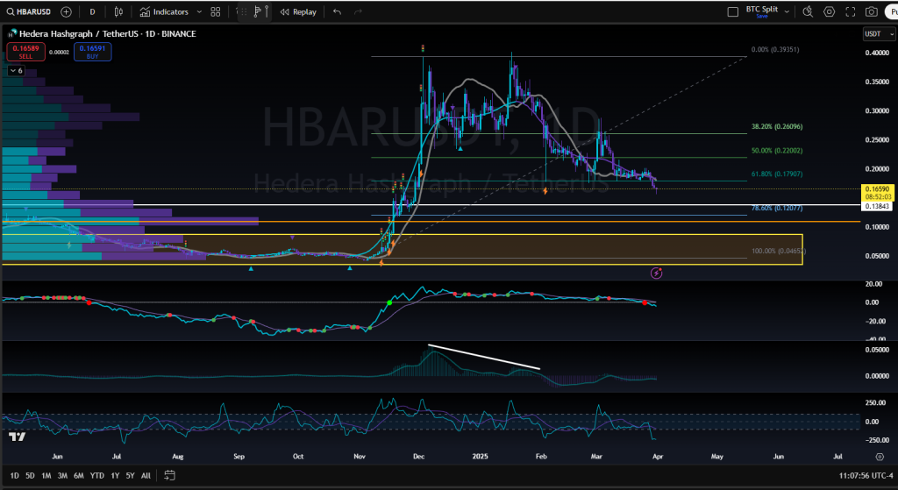Image resolution: width=898 pixels, height=490 pixels.
Task: Click the Hedera symbol logo icon
Action: click(11, 34)
